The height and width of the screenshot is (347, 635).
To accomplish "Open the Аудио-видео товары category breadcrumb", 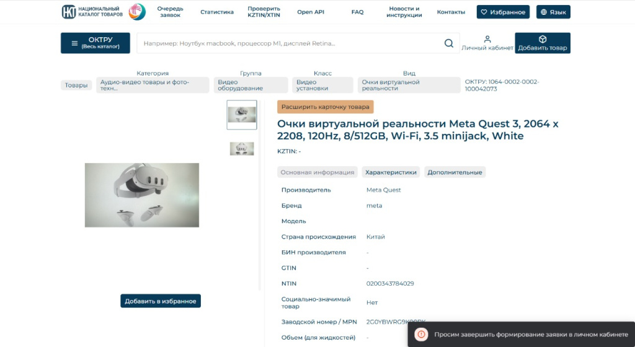I will click(153, 85).
